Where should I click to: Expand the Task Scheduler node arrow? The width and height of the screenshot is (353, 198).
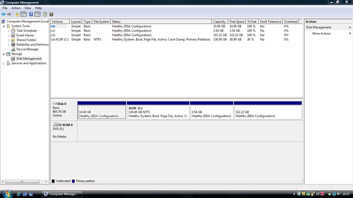(x=9, y=31)
